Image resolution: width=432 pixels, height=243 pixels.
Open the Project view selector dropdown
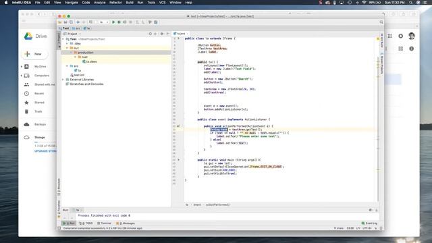click(73, 34)
